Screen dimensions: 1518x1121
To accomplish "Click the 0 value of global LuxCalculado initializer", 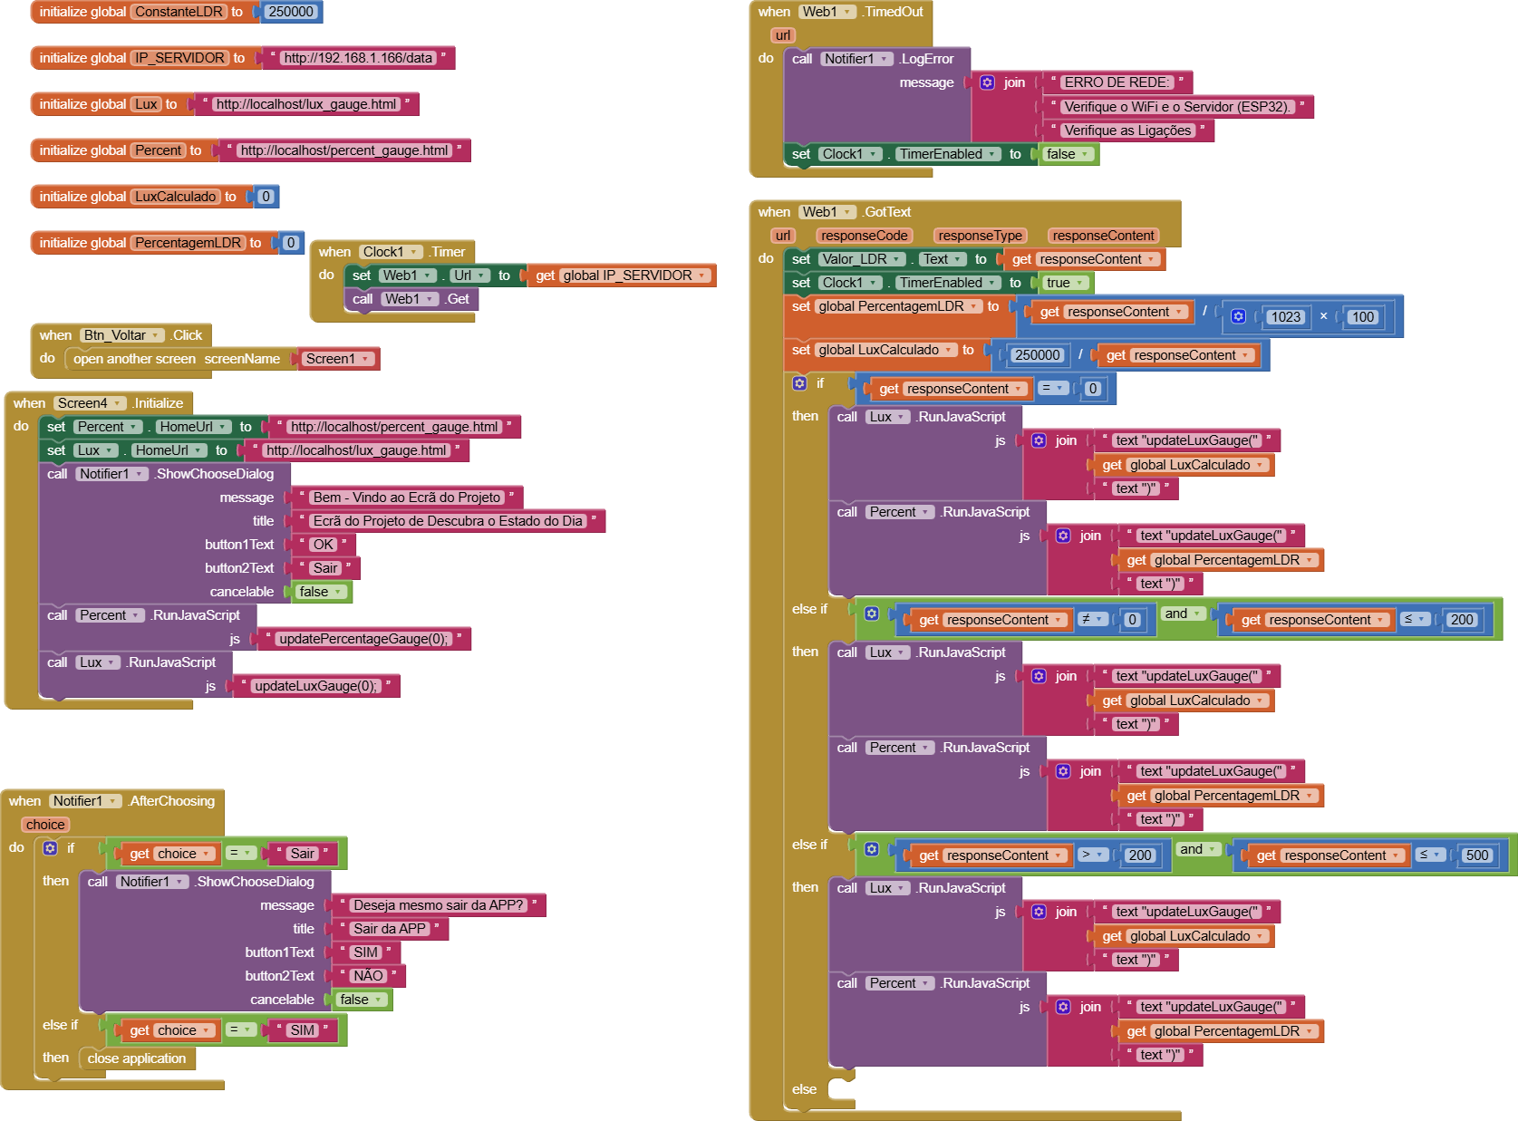I will click(x=266, y=197).
